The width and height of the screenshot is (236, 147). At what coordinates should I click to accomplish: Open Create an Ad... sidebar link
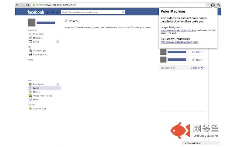(40, 55)
